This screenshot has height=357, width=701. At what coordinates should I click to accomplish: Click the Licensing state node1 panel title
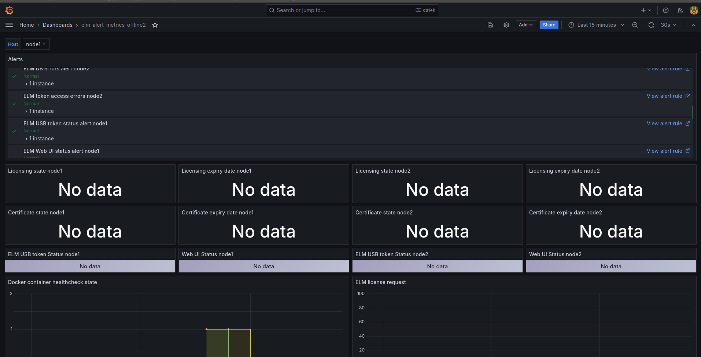tap(35, 171)
